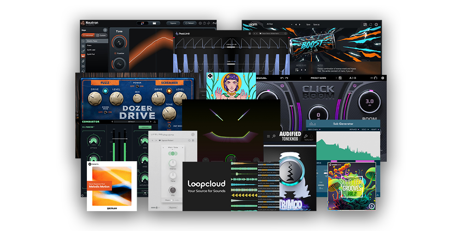
Task: Open the Neutron help question-mark icon
Action: (x=205, y=23)
